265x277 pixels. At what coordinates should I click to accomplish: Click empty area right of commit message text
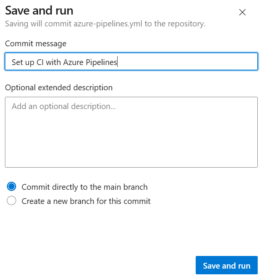click(x=188, y=62)
